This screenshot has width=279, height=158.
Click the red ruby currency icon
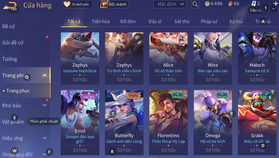230,4
